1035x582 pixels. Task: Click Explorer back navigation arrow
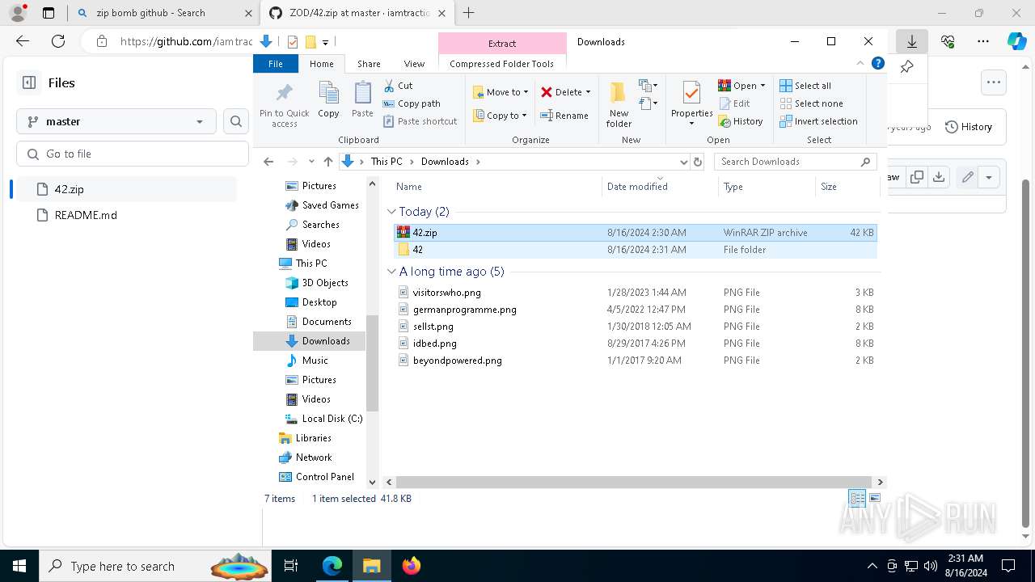(x=268, y=162)
